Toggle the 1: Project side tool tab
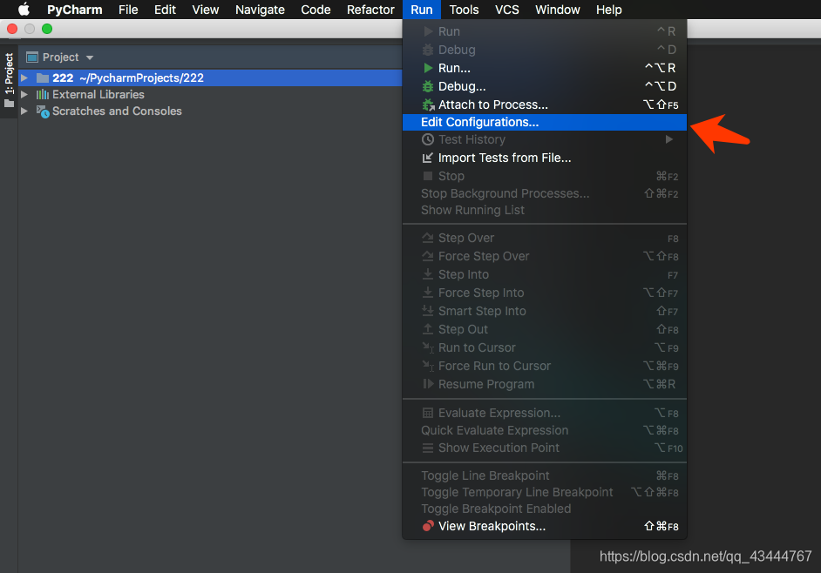 (9, 80)
